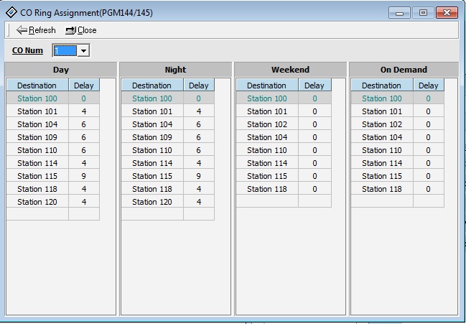Click the On Demand panel header
Image resolution: width=466 pixels, height=324 pixels.
coord(404,70)
